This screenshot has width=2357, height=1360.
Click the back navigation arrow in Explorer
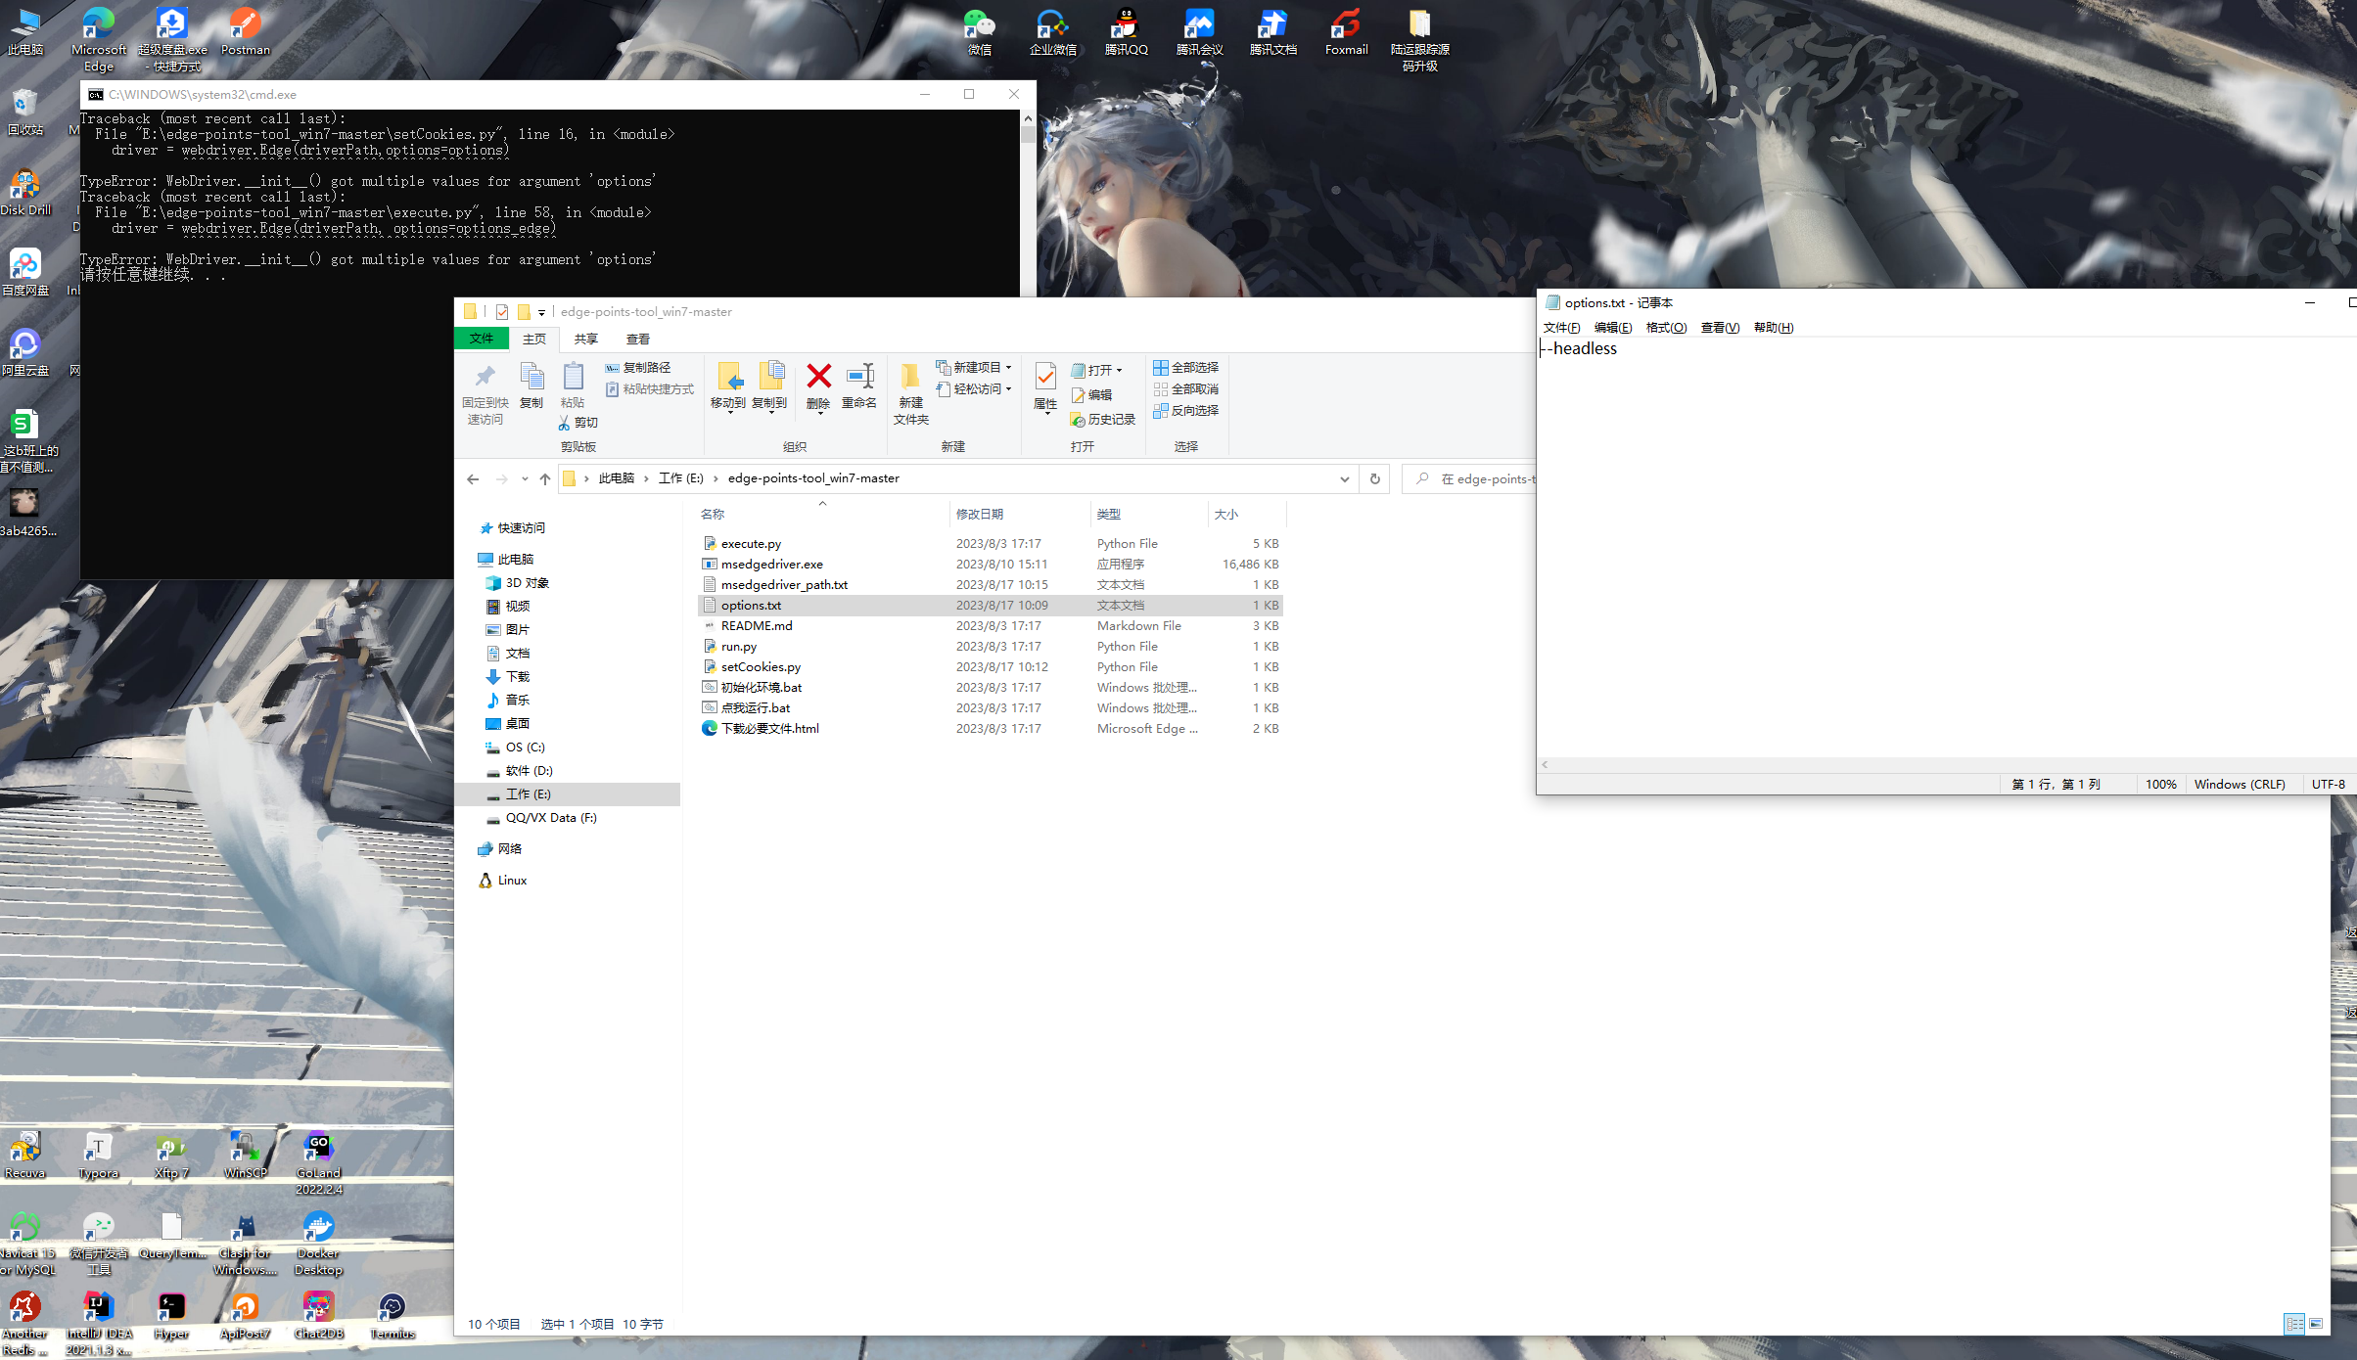click(x=473, y=478)
